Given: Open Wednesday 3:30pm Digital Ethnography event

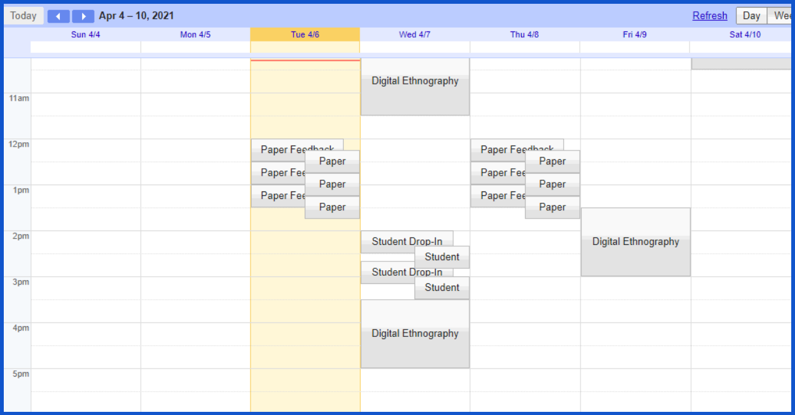Looking at the screenshot, I should (415, 334).
